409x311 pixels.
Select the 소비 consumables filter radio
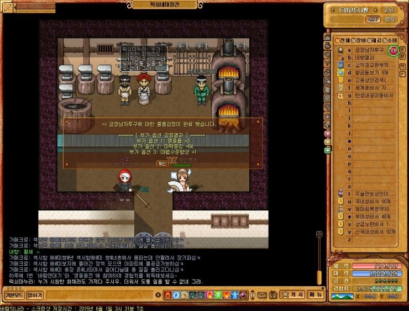tap(384, 40)
